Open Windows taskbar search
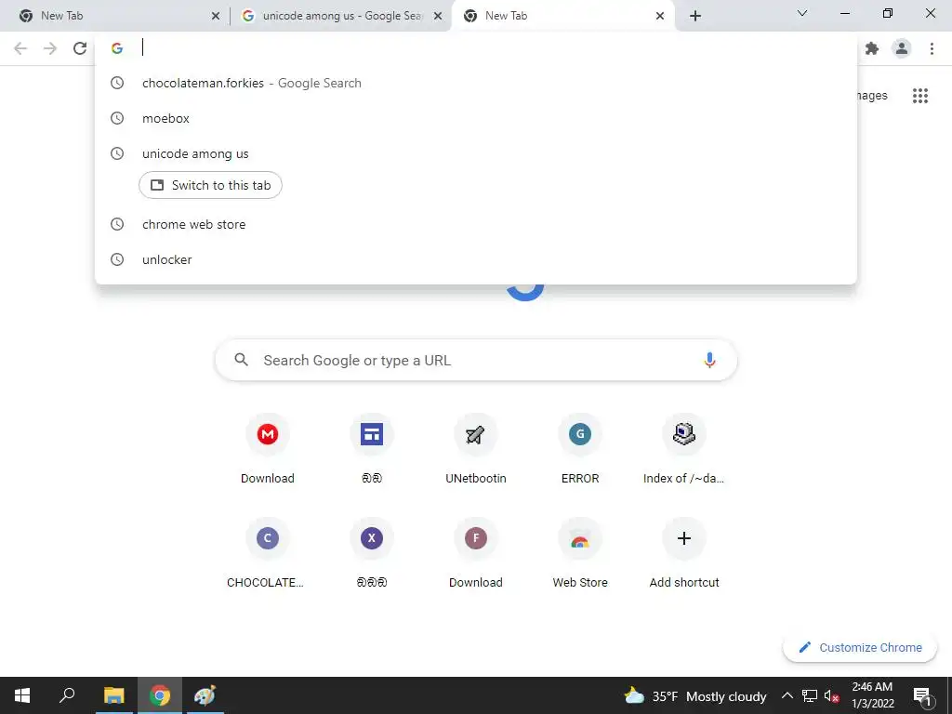Image resolution: width=952 pixels, height=714 pixels. click(67, 695)
